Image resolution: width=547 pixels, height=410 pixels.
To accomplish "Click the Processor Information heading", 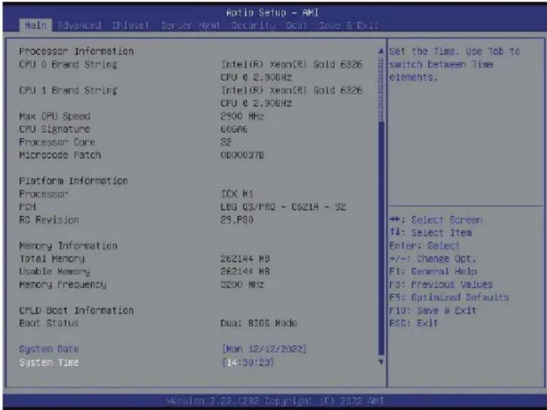I will coord(76,52).
